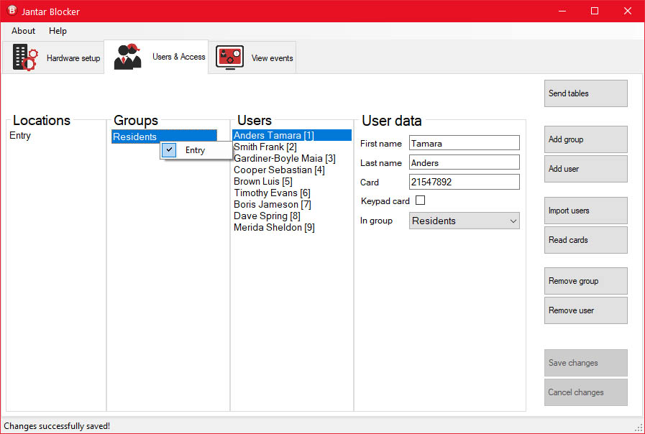Close the Jantar Blocker window
This screenshot has width=645, height=434.
point(627,11)
